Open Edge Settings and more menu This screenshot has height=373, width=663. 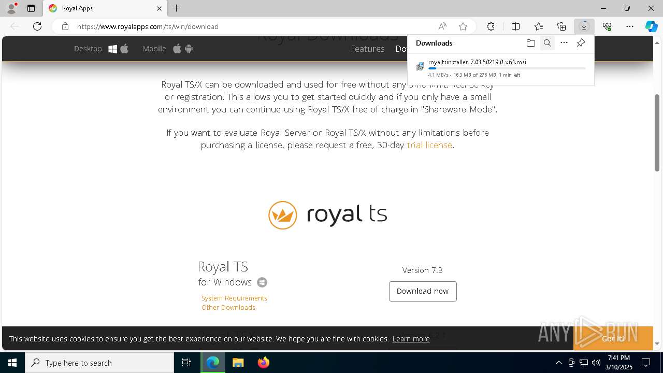[630, 26]
